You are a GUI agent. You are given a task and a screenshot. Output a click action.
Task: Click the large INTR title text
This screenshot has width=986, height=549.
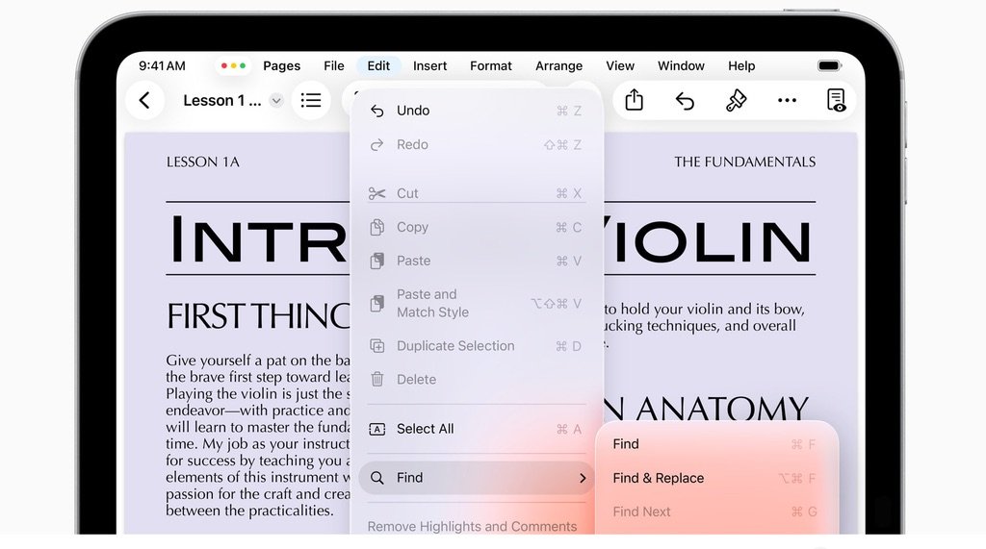point(259,239)
